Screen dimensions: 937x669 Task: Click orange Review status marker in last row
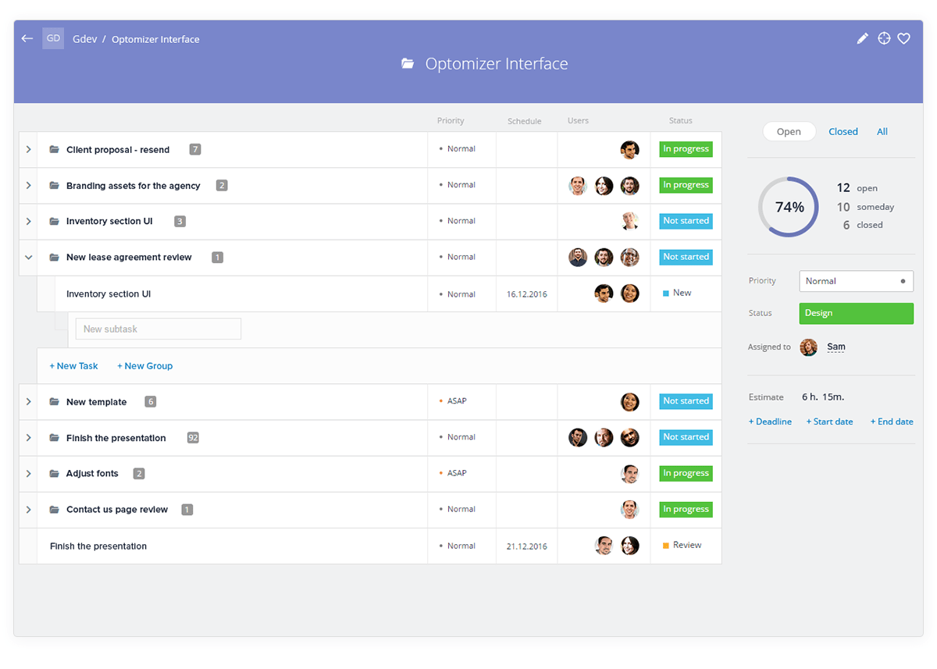(x=666, y=546)
